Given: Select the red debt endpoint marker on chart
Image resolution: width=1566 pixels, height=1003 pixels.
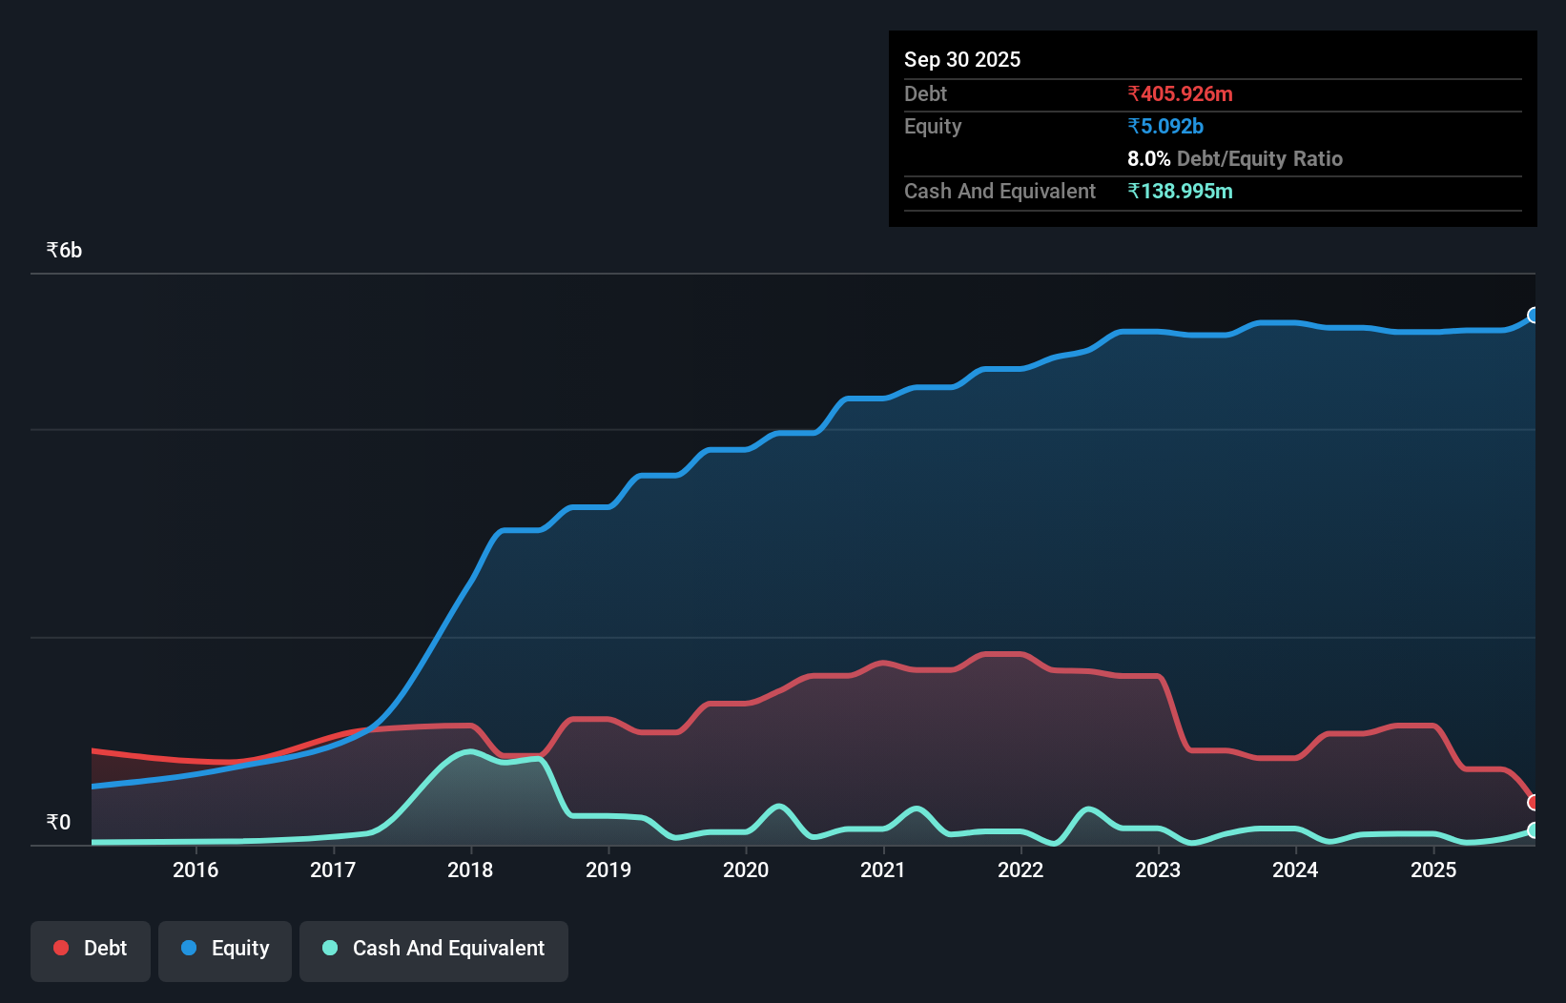Looking at the screenshot, I should pos(1534,803).
